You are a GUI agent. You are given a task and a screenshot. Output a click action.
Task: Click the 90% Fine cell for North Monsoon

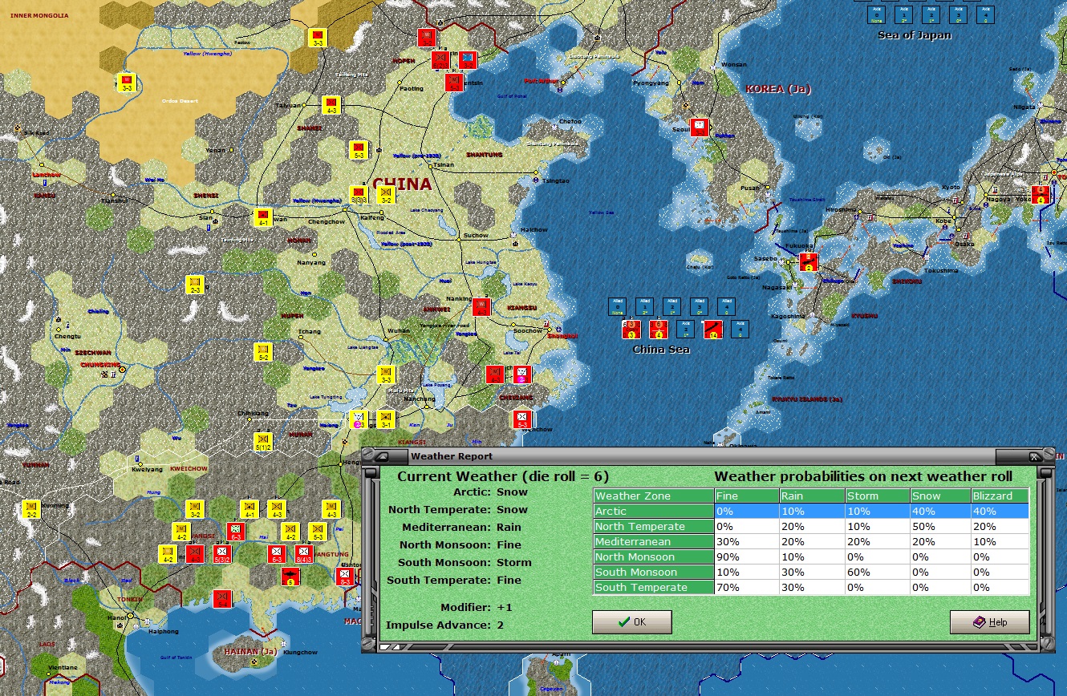click(747, 556)
